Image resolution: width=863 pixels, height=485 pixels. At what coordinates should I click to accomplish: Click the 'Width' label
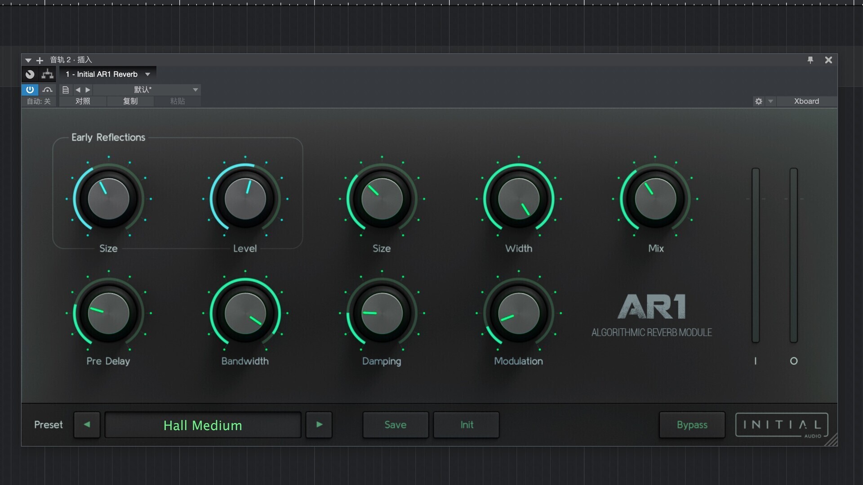pos(519,248)
